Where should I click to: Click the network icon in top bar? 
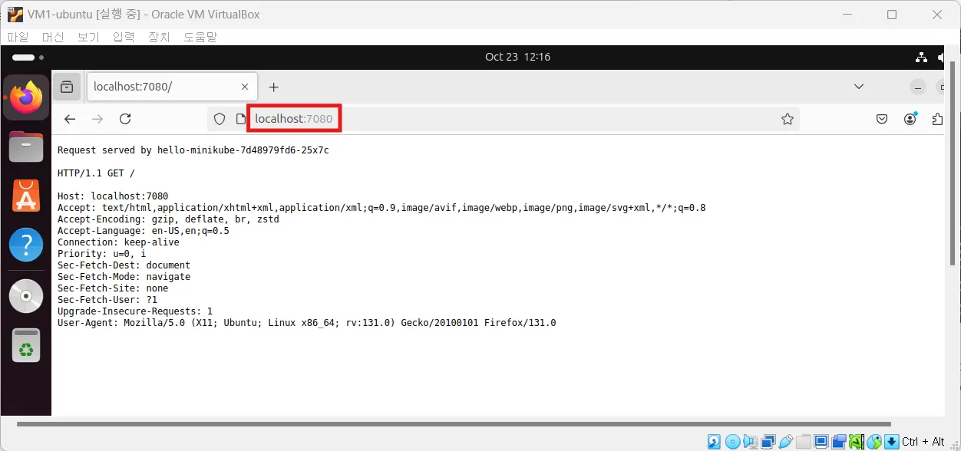922,57
